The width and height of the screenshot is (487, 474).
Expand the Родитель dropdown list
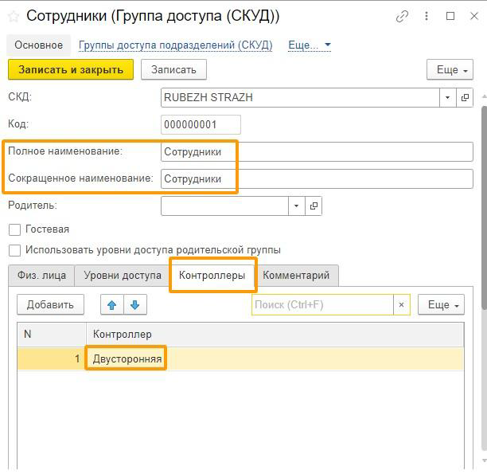pos(296,206)
